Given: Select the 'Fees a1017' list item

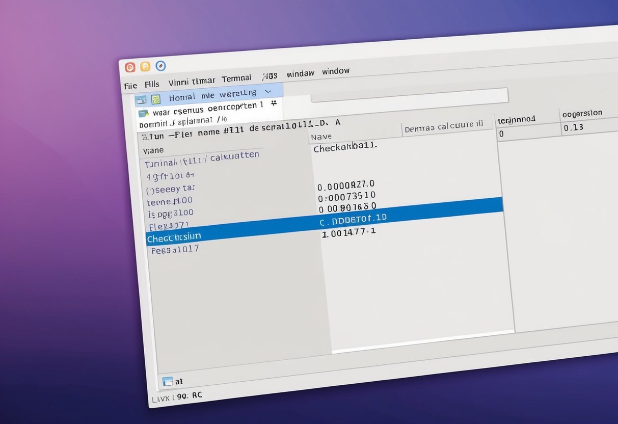Looking at the screenshot, I should tap(174, 250).
